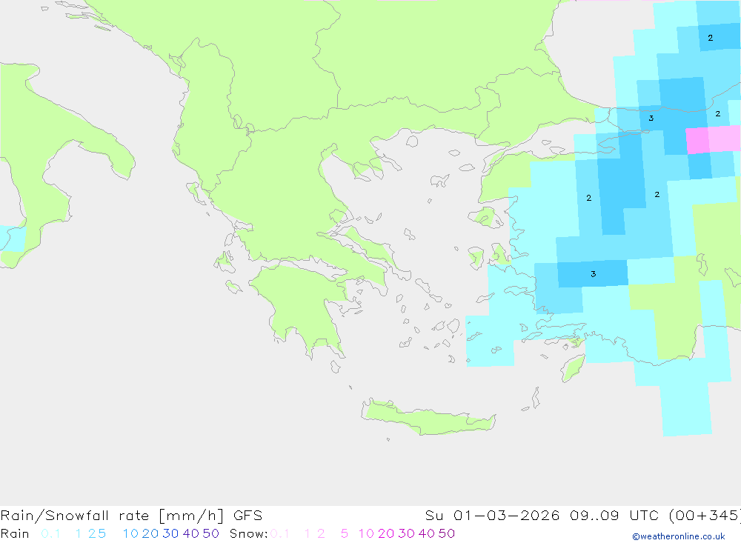Click the Rain legend value '50'
This screenshot has width=741, height=543.
point(210,533)
